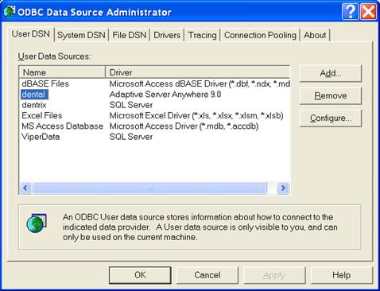Click the Cancel button
The height and width of the screenshot is (291, 380).
point(207,275)
